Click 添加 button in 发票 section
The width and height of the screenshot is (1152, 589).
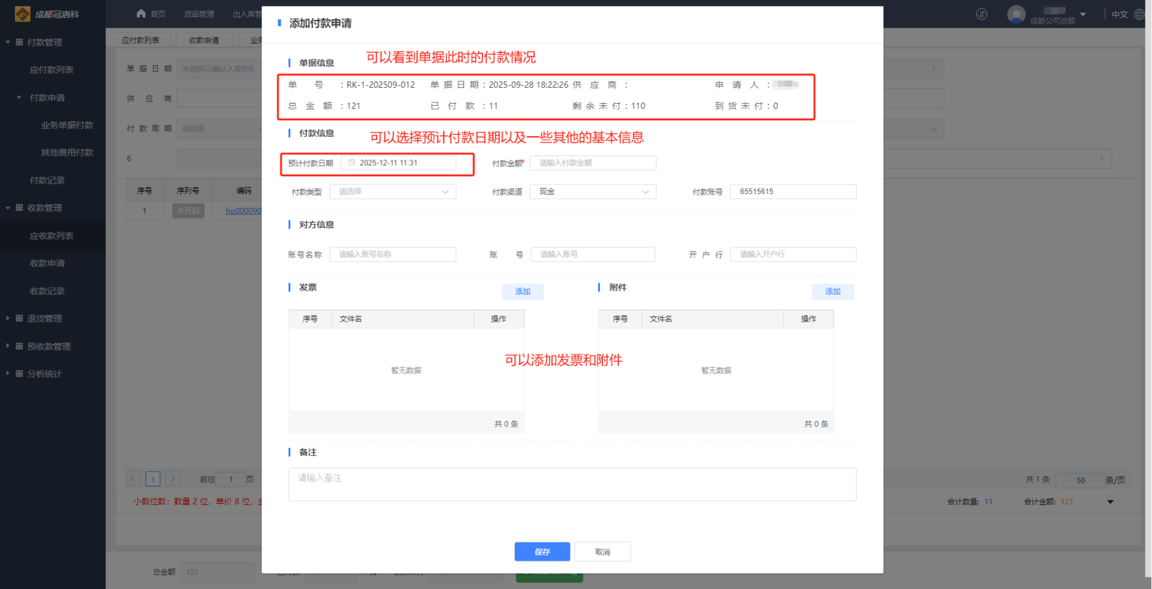[x=523, y=291]
